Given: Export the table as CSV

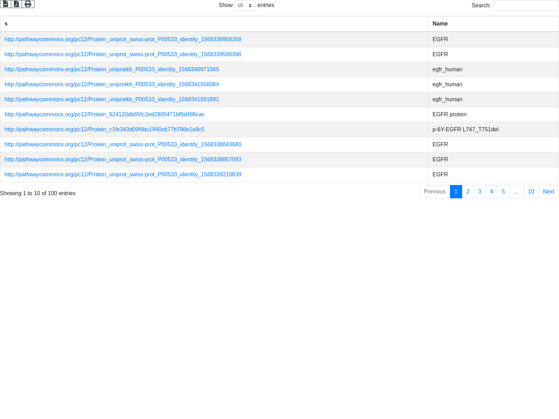Looking at the screenshot, I should [6, 4].
